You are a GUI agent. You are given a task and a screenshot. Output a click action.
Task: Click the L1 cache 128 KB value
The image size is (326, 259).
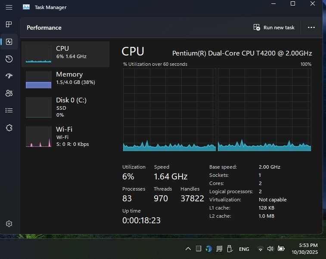point(266,208)
